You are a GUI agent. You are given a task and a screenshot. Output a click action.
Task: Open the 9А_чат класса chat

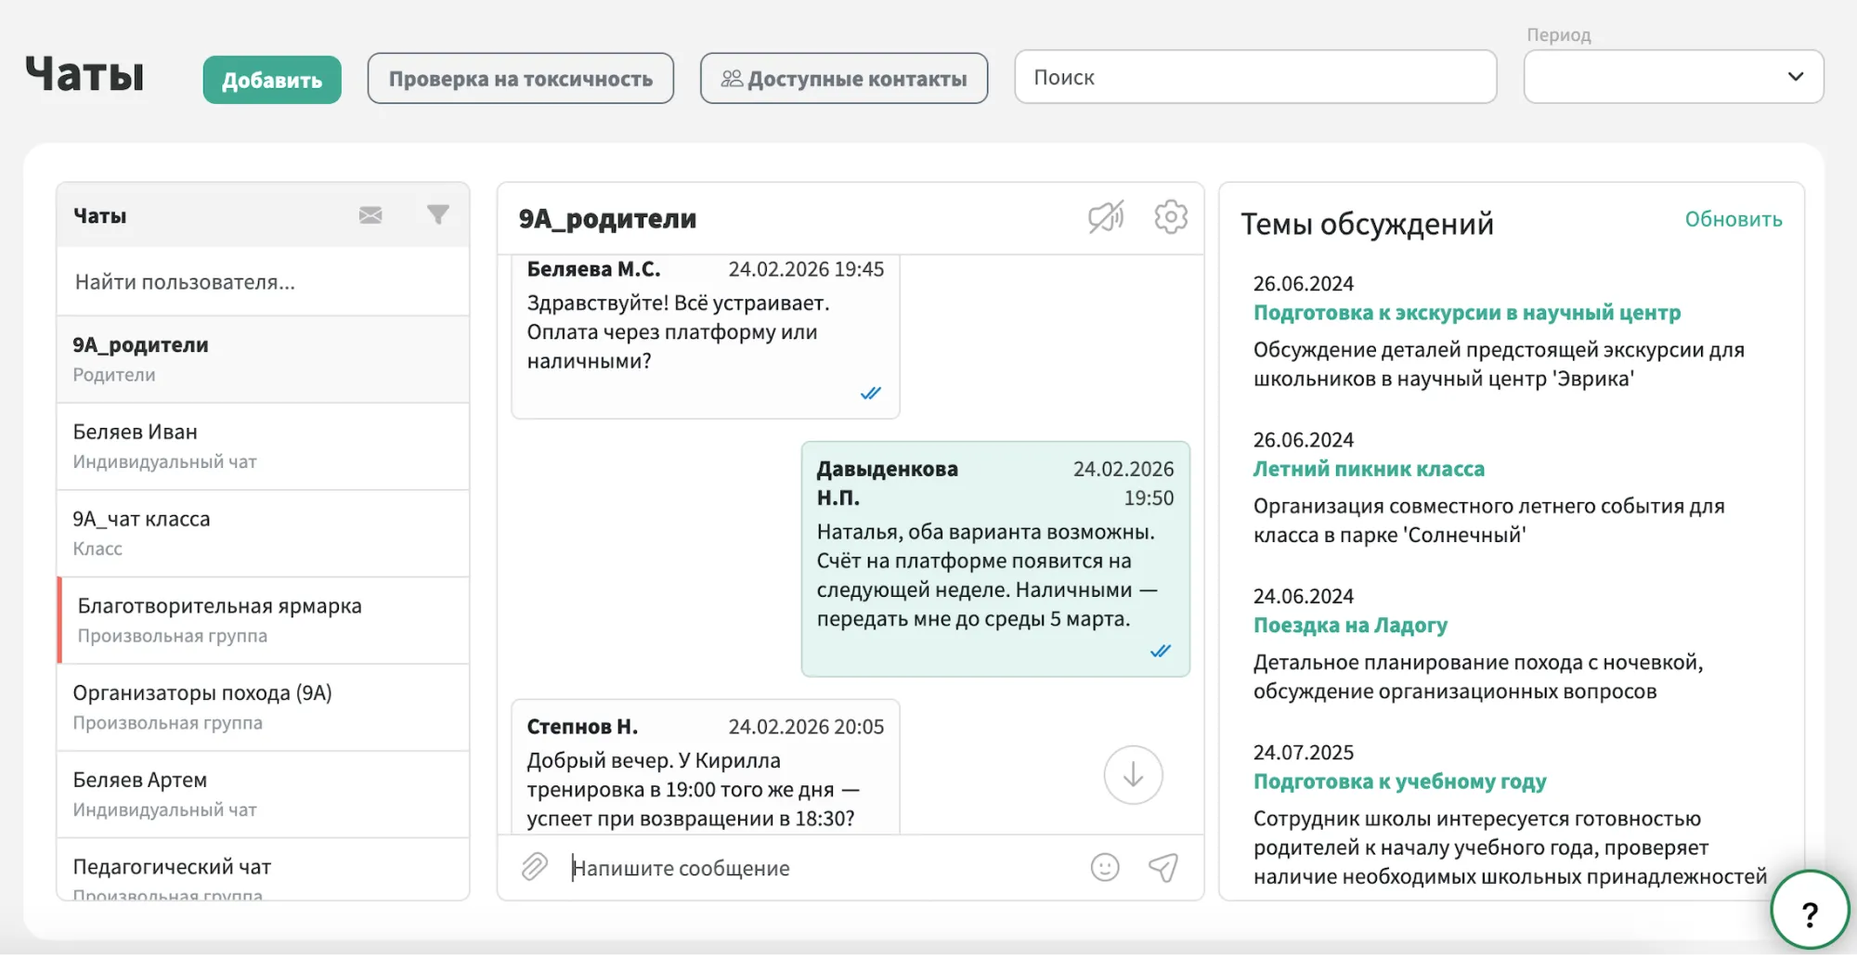pos(263,533)
